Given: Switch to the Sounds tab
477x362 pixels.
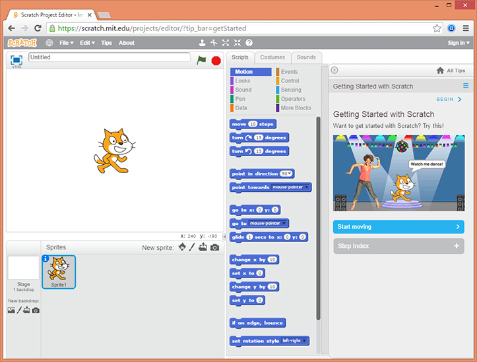Looking at the screenshot, I should click(x=306, y=57).
